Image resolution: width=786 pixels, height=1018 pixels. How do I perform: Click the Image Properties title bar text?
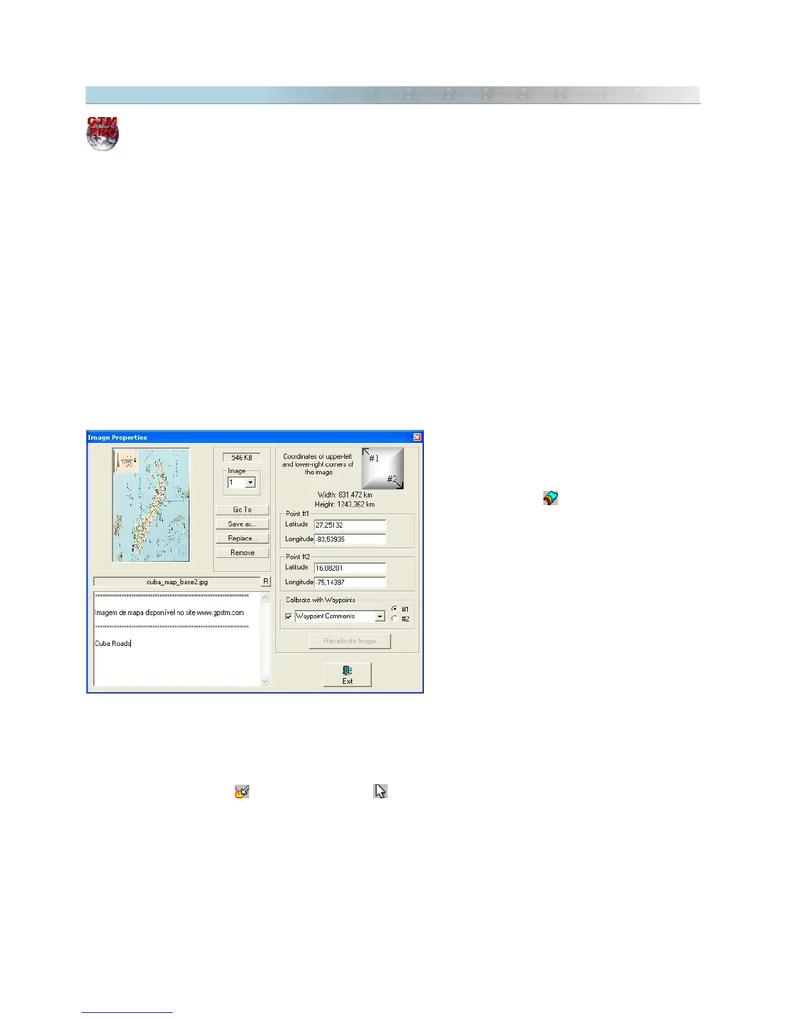tap(118, 437)
